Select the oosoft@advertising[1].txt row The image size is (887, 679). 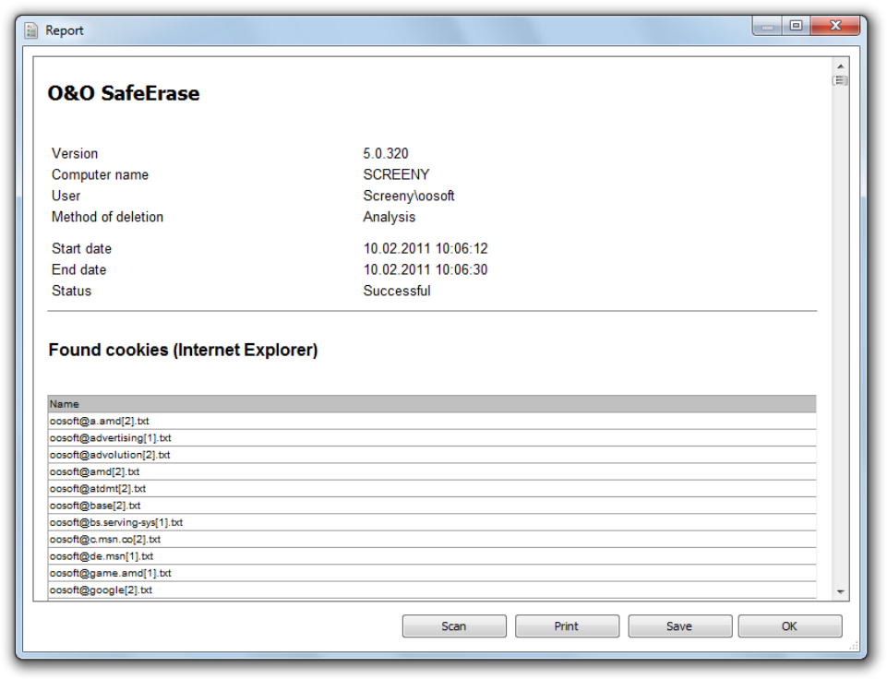tap(432, 438)
